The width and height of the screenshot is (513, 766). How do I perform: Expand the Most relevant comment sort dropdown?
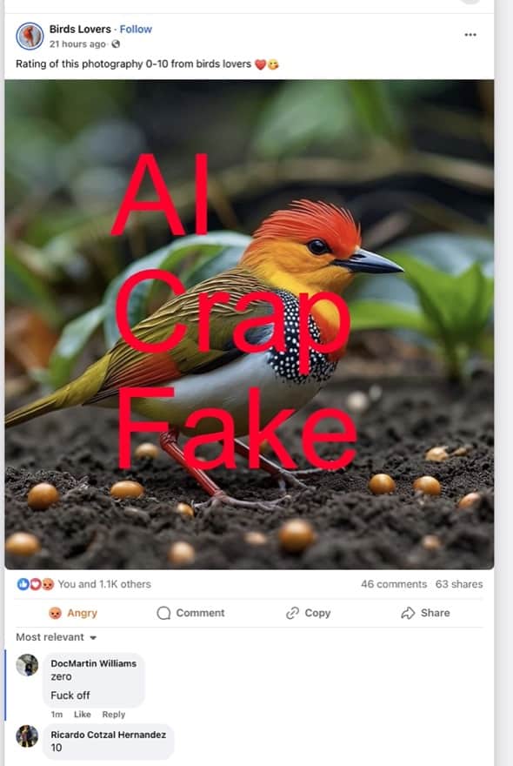click(x=57, y=637)
